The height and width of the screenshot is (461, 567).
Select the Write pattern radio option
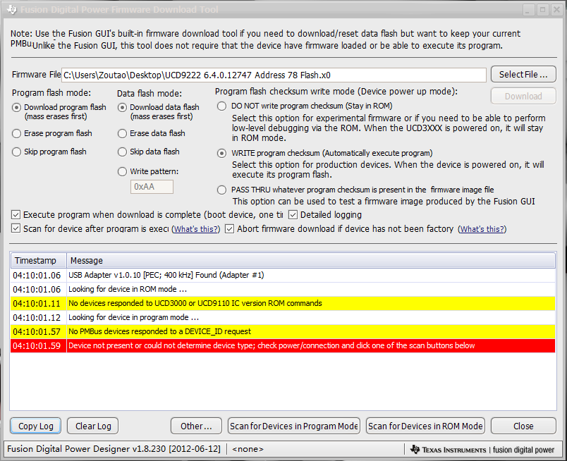[x=122, y=171]
